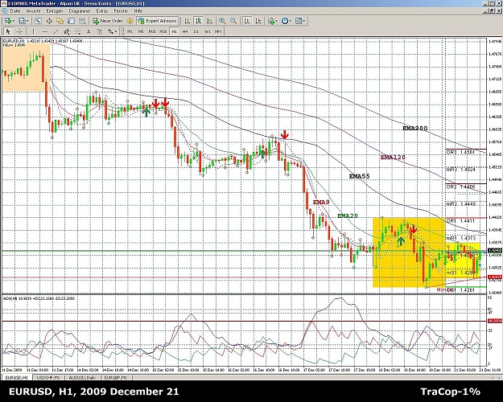Image resolution: width=503 pixels, height=402 pixels.
Task: Select the vertical line drawing tool
Action: tap(33, 31)
